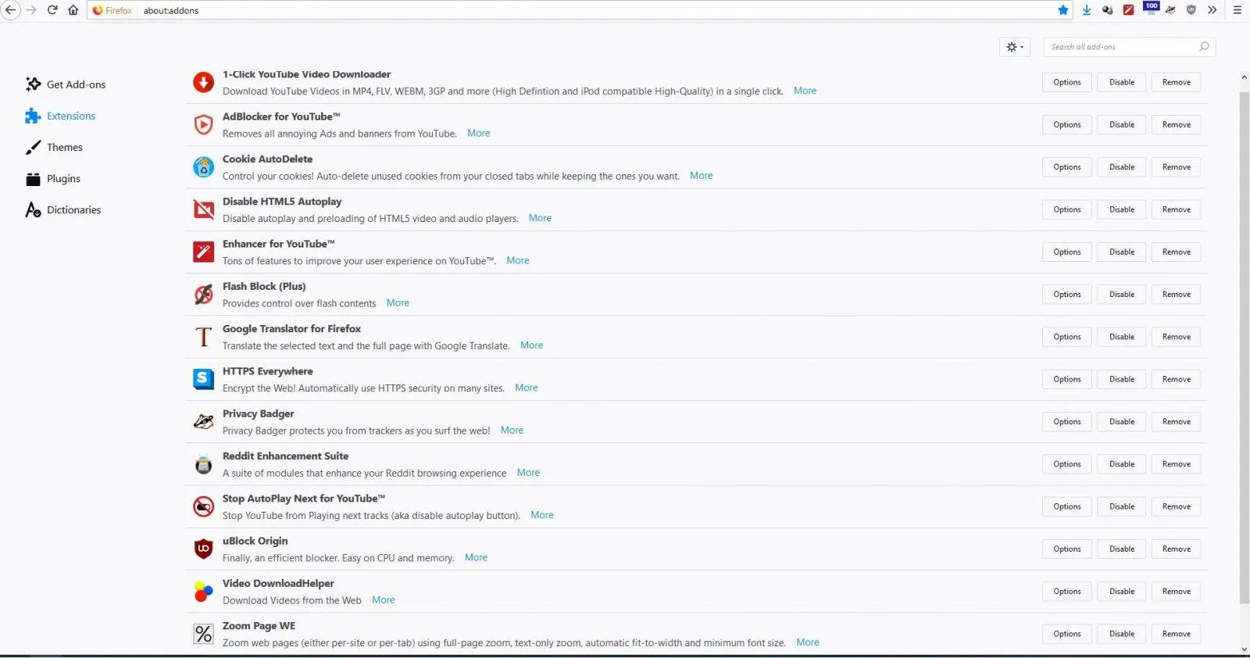The height and width of the screenshot is (658, 1250).
Task: Click the Enhancer for YouTube toolbar icon
Action: [x=1128, y=10]
